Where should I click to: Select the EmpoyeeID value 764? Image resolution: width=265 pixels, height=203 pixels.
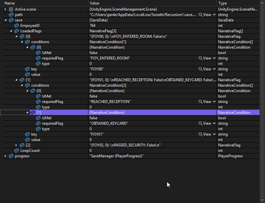click(92, 26)
